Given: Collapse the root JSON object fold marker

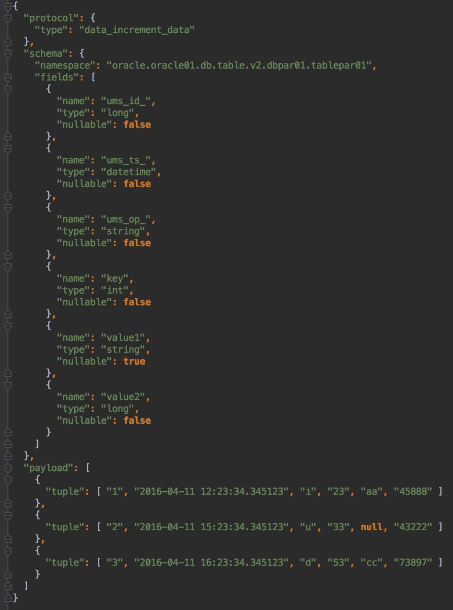Looking at the screenshot, I should click(x=8, y=6).
